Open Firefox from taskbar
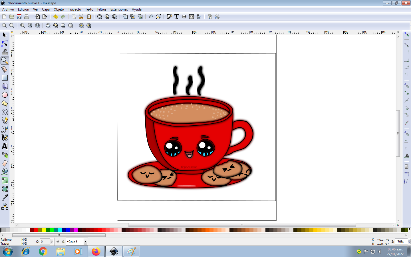The image size is (411, 257). [96, 252]
